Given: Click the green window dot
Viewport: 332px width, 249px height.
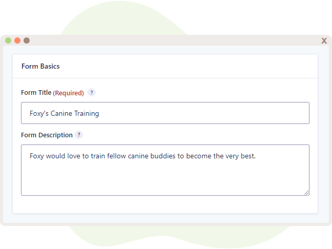Looking at the screenshot, I should click(8, 40).
